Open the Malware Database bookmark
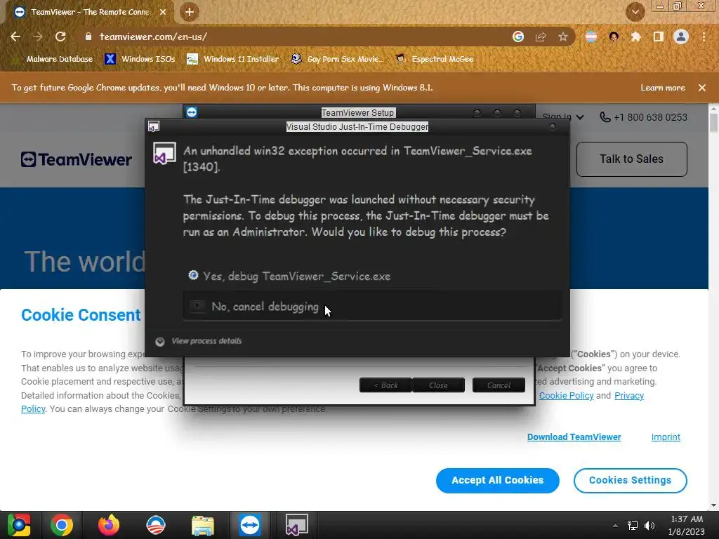719x539 pixels. [60, 59]
